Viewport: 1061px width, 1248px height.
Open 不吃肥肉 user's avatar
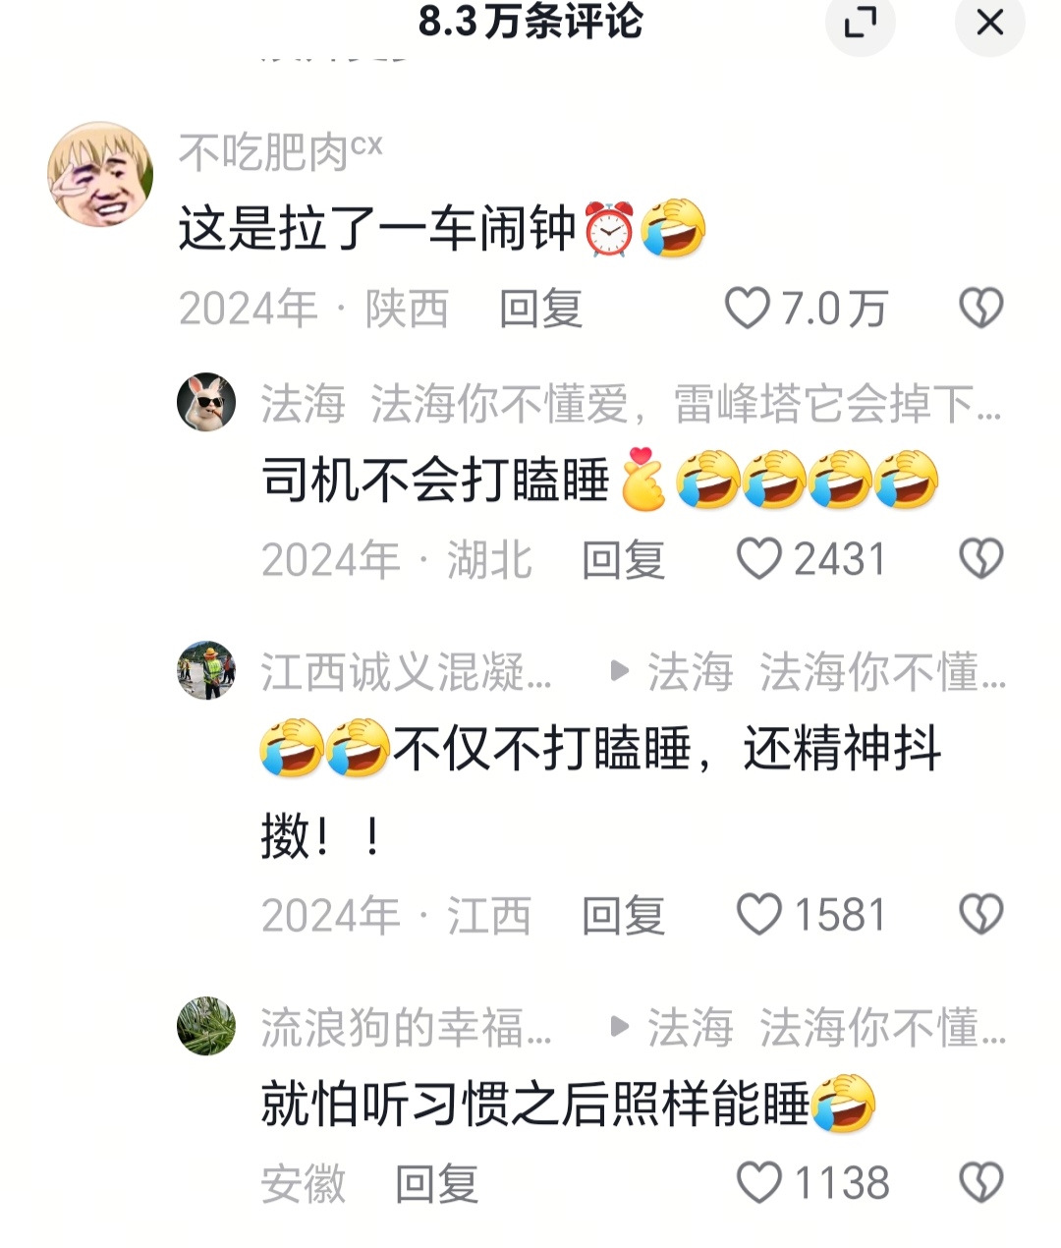[100, 174]
